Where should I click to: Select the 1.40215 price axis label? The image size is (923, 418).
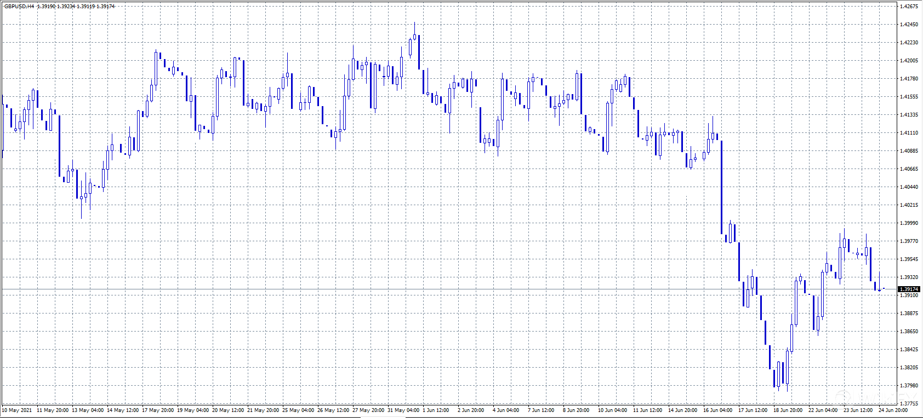pos(909,205)
